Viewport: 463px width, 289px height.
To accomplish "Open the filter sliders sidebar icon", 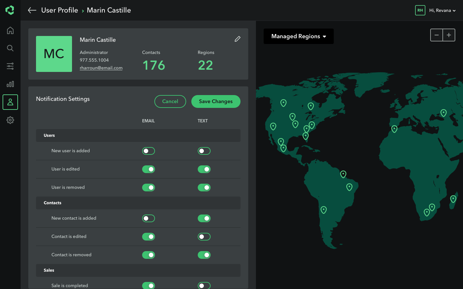I will pyautogui.click(x=10, y=66).
